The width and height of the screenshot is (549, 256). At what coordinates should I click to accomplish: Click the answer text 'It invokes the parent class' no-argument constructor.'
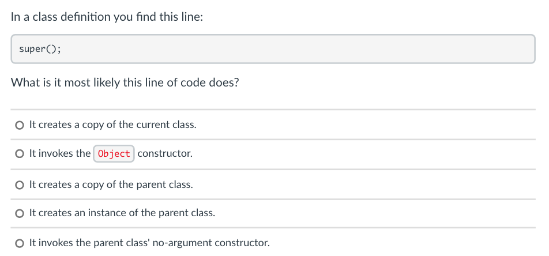coord(149,243)
